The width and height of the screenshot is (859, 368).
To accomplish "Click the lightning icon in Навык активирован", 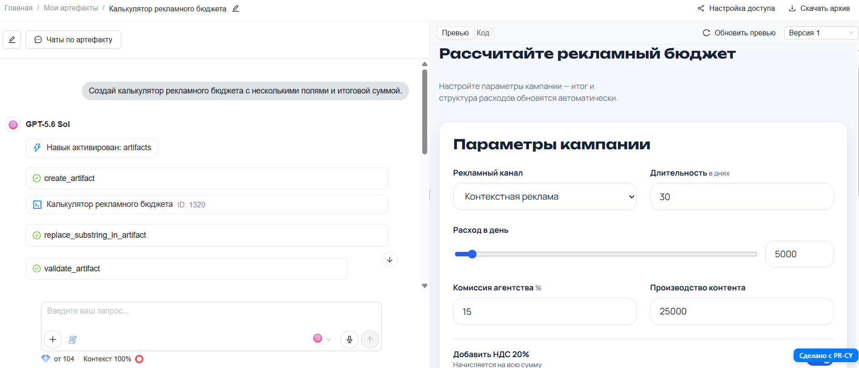I will click(37, 147).
